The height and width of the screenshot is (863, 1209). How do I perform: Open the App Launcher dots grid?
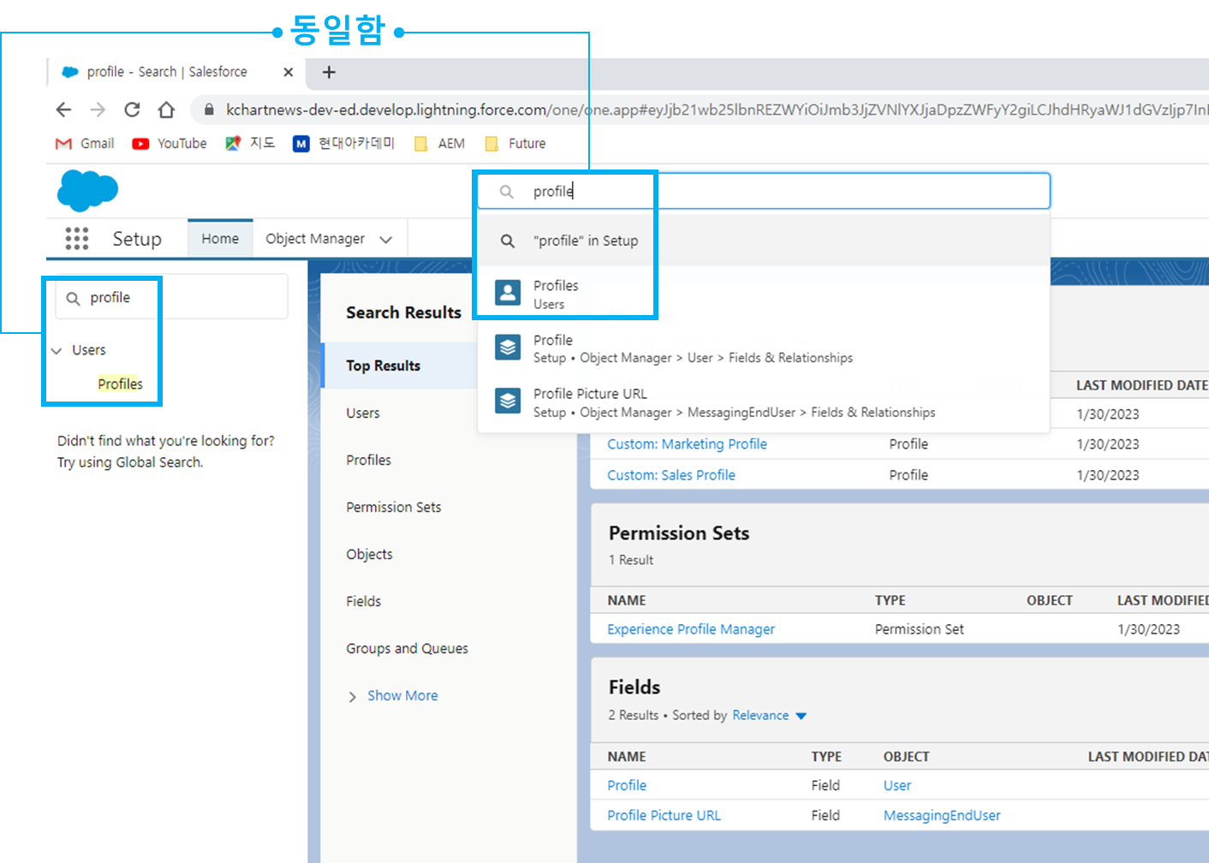(x=77, y=238)
